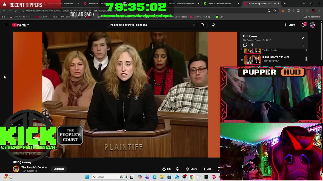Switch to Google Chrome on the taskbar

tap(192, 177)
